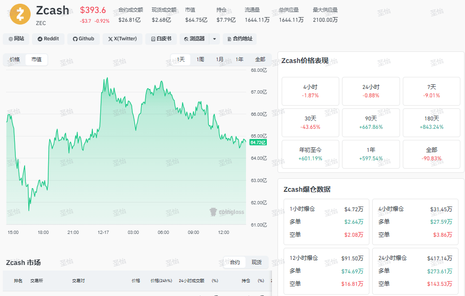Screen dimensions: 465x296
Task: Sort by 交易所 column header
Action: pos(37,281)
